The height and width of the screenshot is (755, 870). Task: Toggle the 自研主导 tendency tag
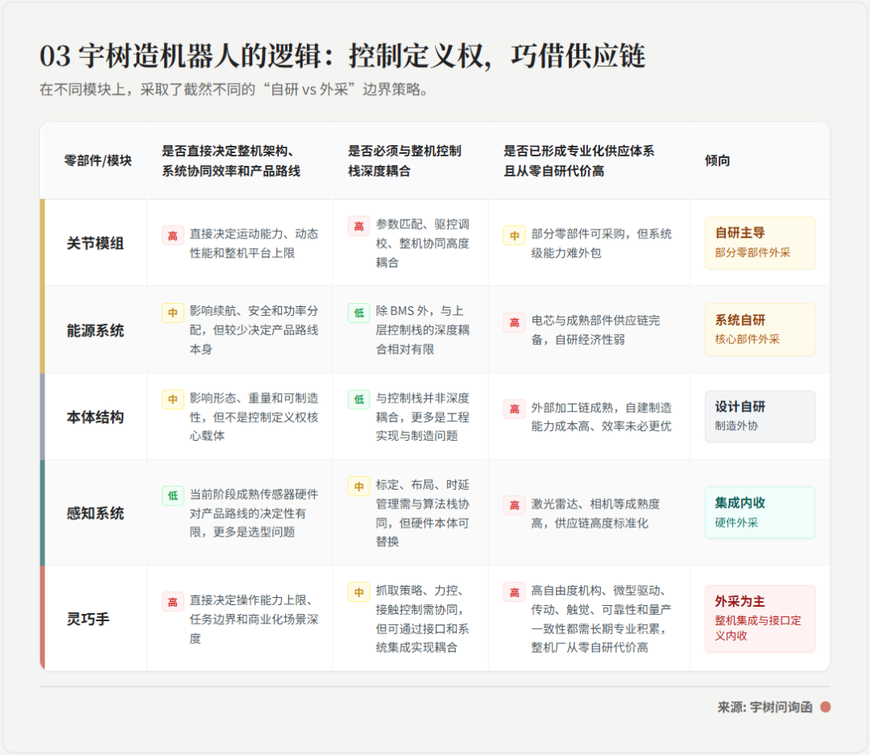[x=760, y=242]
